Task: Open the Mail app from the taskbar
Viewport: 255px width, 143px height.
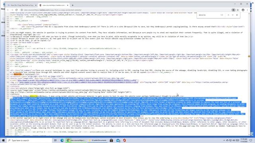Action: (x=118, y=140)
